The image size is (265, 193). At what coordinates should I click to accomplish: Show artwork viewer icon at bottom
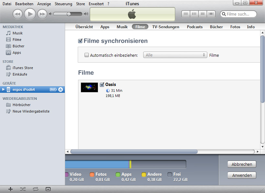48,189
